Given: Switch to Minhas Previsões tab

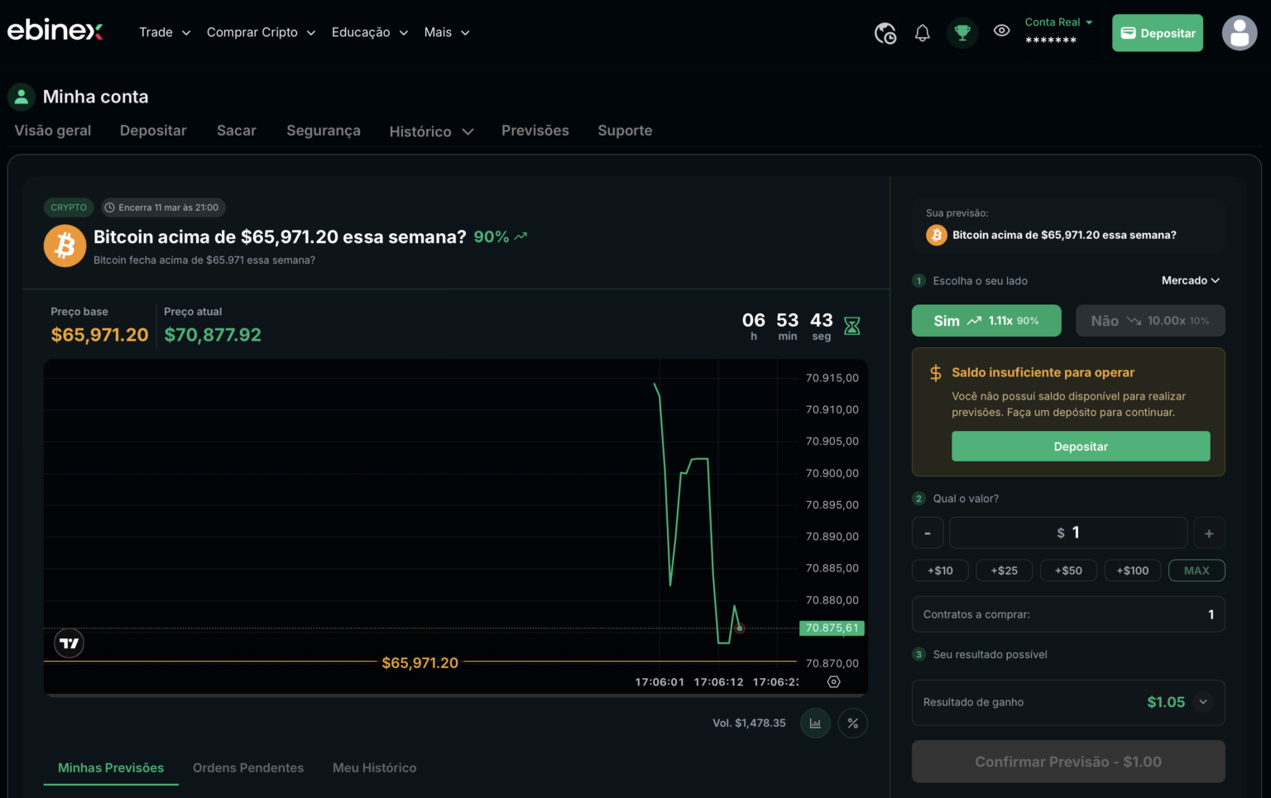Looking at the screenshot, I should pos(111,768).
